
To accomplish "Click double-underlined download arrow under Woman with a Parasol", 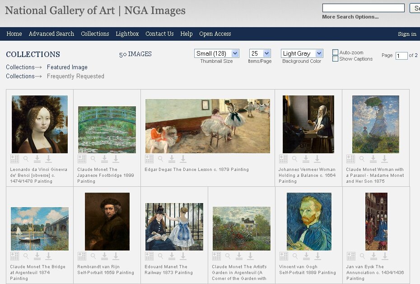I will point(373,159).
